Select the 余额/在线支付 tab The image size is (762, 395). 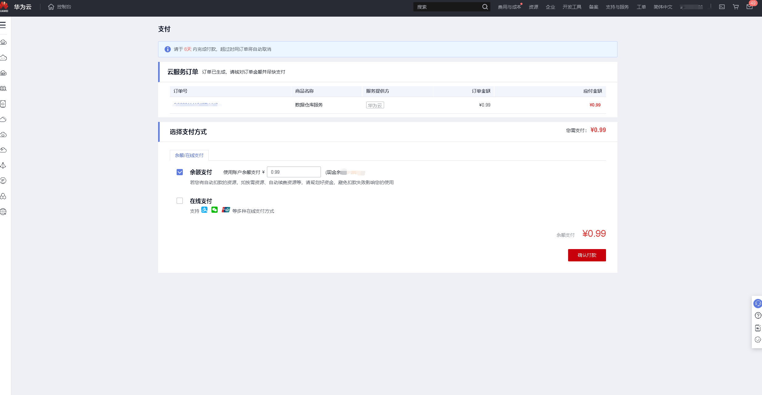tap(189, 155)
